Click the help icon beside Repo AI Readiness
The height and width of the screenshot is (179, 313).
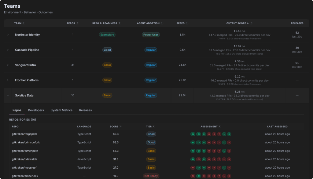click(120, 23)
